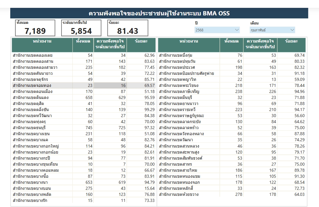Select row สำนักงานเขตพระโขนง
319x207 pixels.
[232, 85]
